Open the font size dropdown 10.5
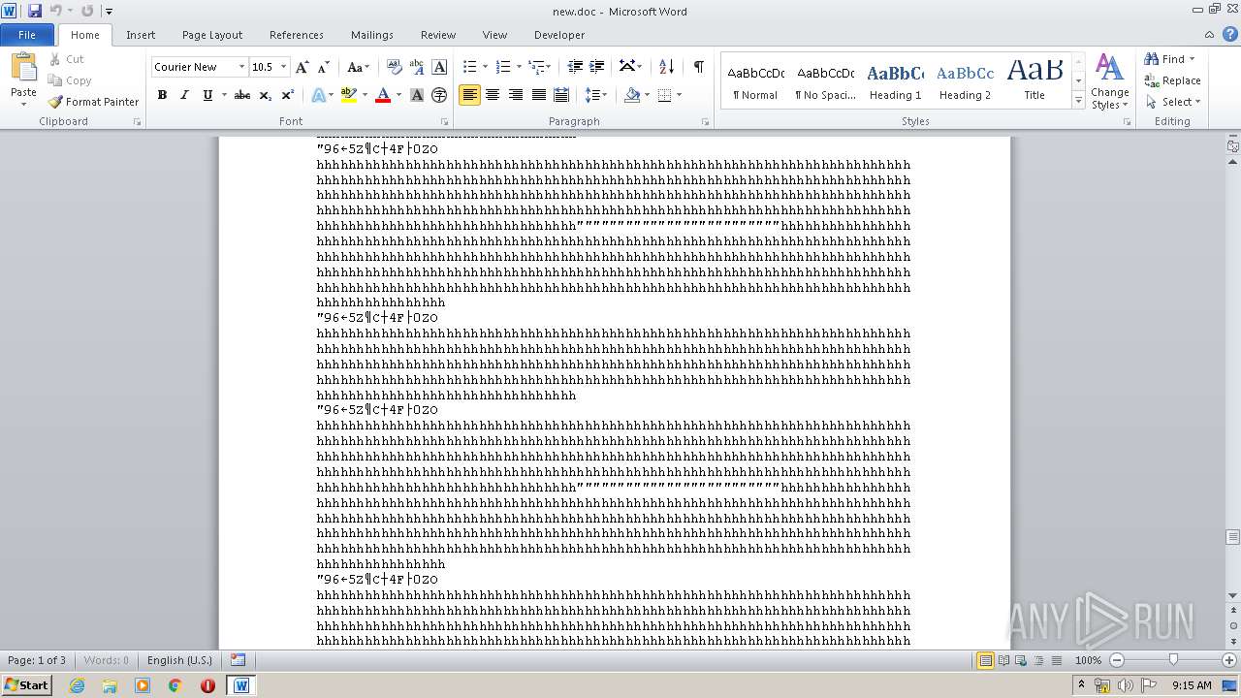1241x698 pixels. [x=283, y=67]
